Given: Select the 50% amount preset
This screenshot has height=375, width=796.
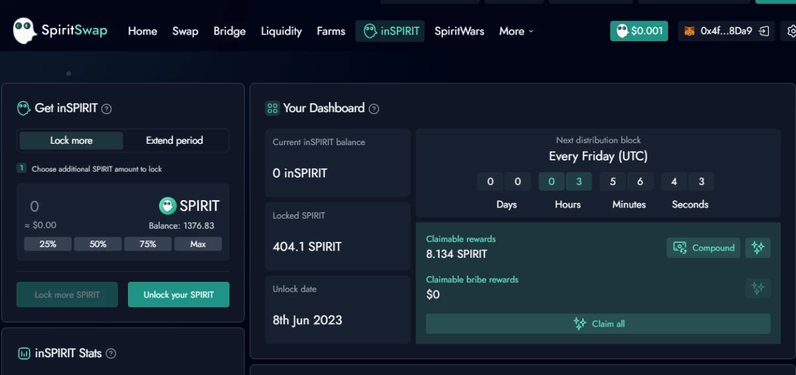Looking at the screenshot, I should [98, 244].
